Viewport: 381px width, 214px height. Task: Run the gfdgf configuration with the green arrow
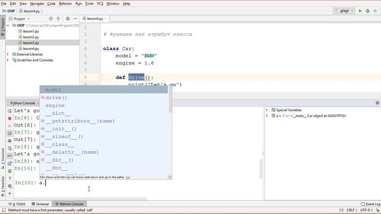(x=360, y=11)
